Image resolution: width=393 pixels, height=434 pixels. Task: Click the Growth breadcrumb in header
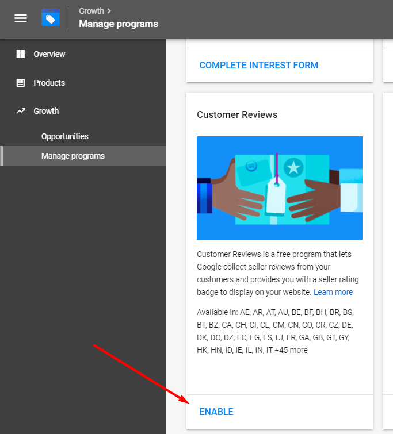[91, 11]
